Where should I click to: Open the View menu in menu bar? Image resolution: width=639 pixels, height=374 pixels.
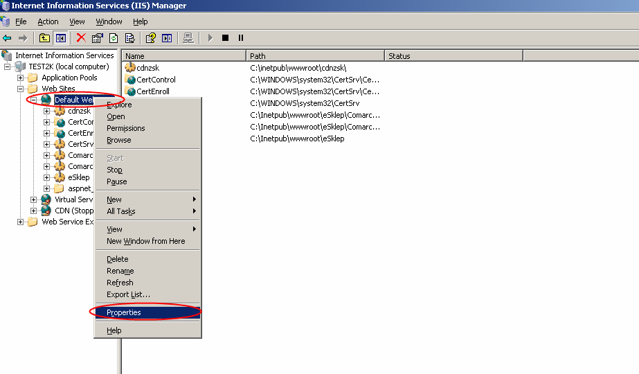[77, 21]
